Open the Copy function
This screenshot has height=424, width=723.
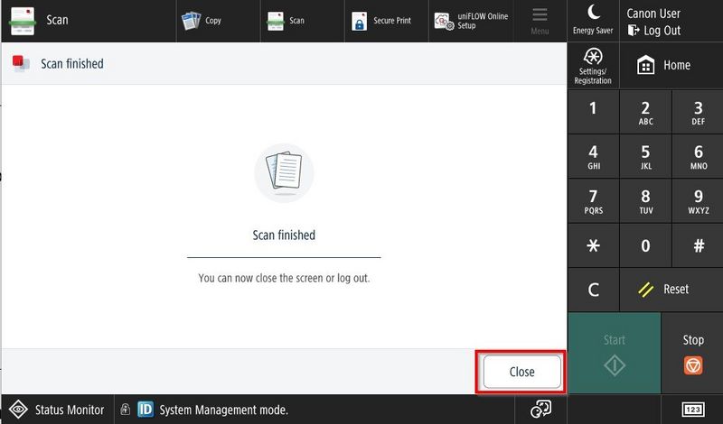click(x=202, y=20)
